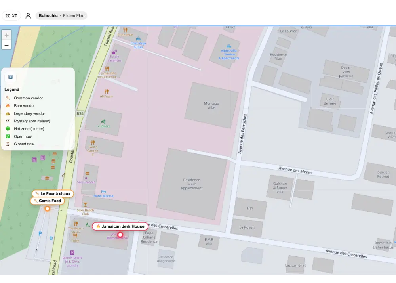Image resolution: width=396 pixels, height=283 pixels.
Task: Click the bus stop icon
Action: [51, 238]
